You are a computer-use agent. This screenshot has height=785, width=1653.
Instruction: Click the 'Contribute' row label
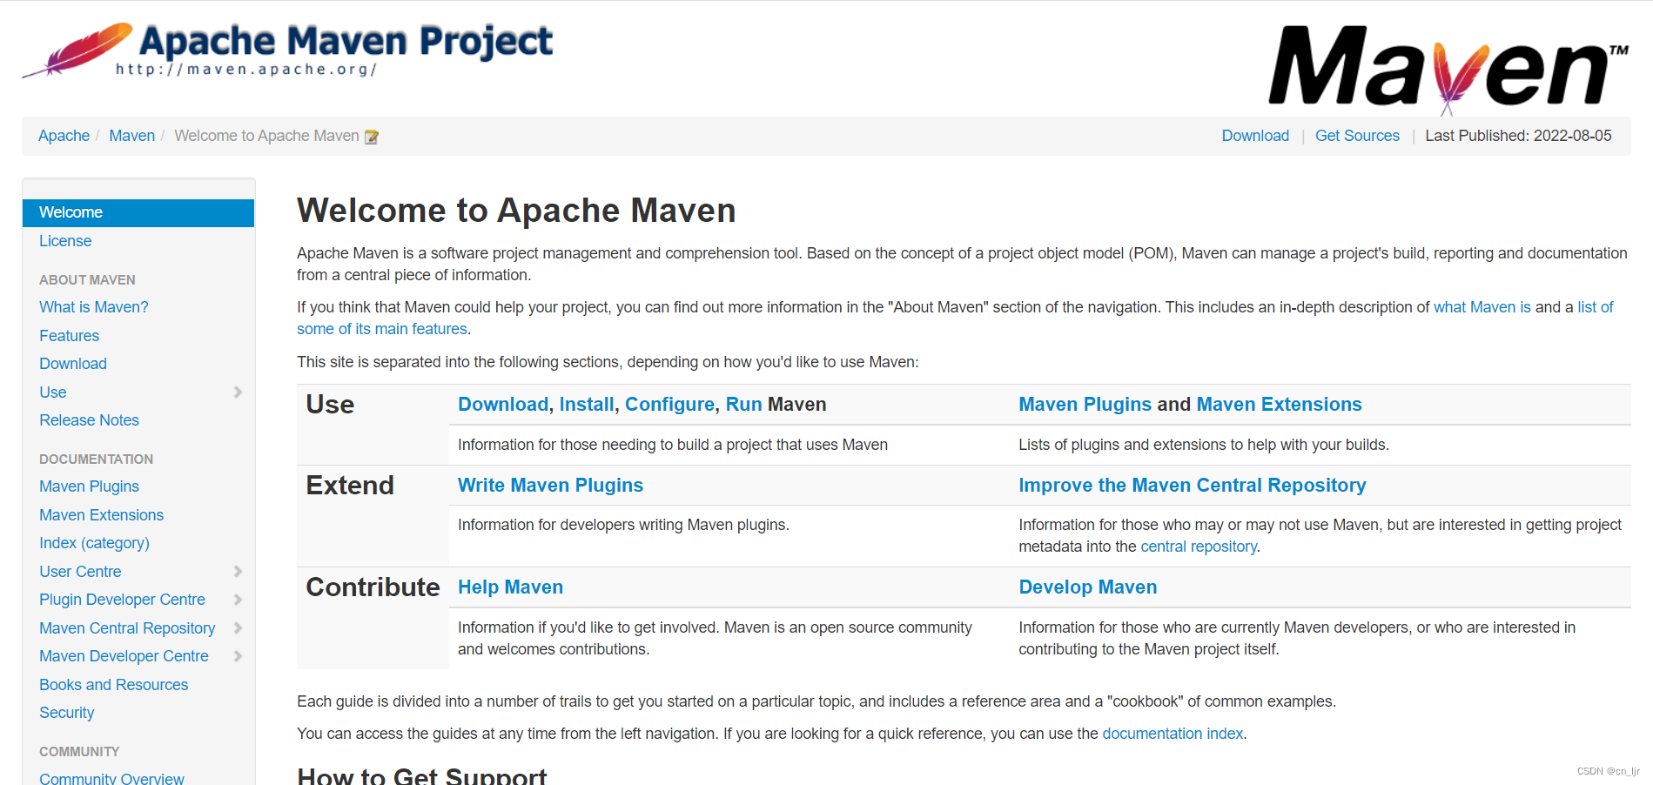click(373, 587)
